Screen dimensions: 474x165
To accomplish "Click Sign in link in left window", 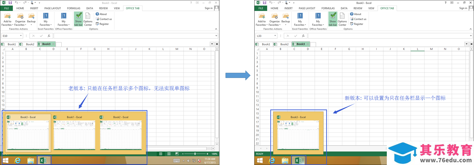I will click(x=208, y=8).
